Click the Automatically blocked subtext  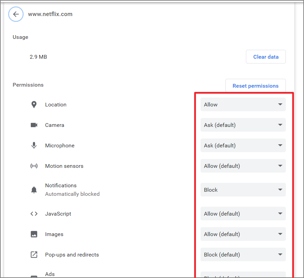(x=72, y=194)
